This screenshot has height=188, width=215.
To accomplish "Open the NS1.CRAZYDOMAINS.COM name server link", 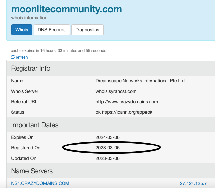I will [x=40, y=183].
